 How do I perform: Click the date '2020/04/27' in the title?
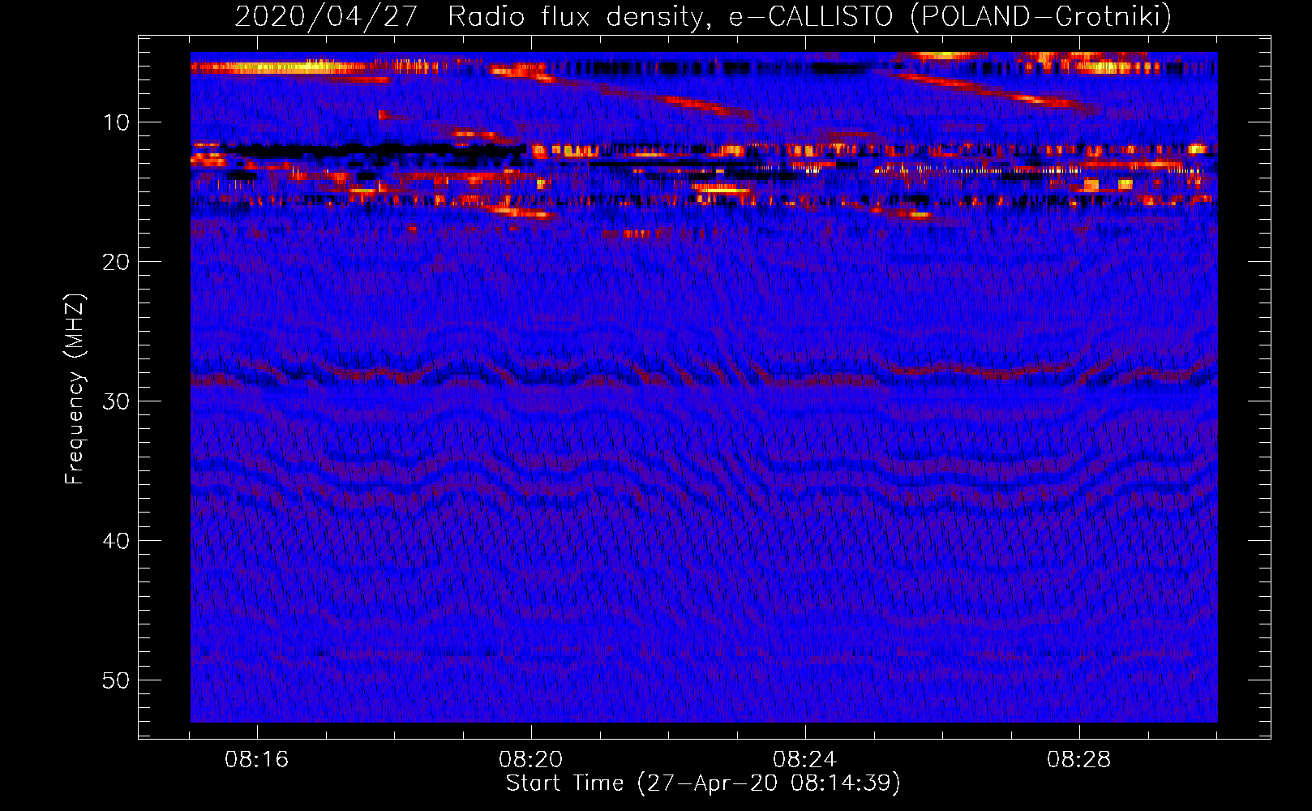tap(326, 17)
